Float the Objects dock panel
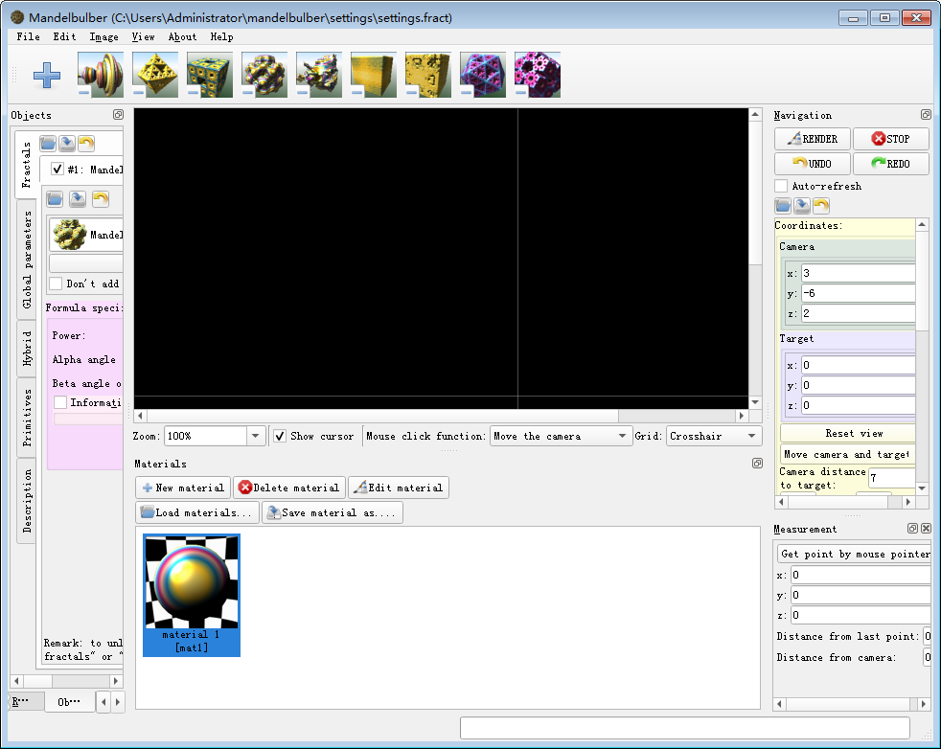The image size is (941, 749). [x=118, y=115]
